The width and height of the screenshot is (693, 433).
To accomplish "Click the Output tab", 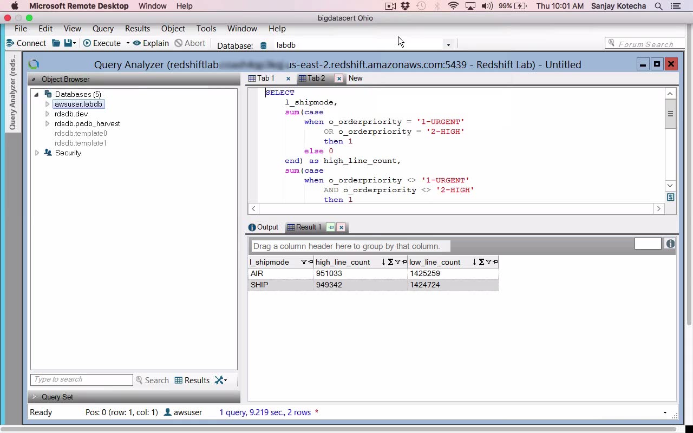I will click(263, 227).
